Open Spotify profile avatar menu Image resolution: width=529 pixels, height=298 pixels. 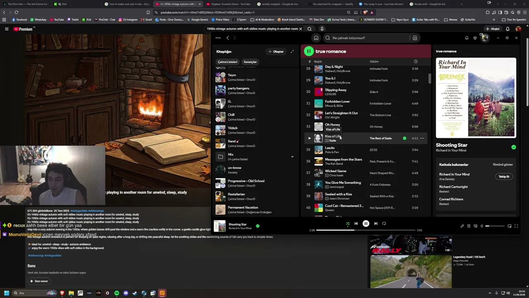tap(485, 38)
